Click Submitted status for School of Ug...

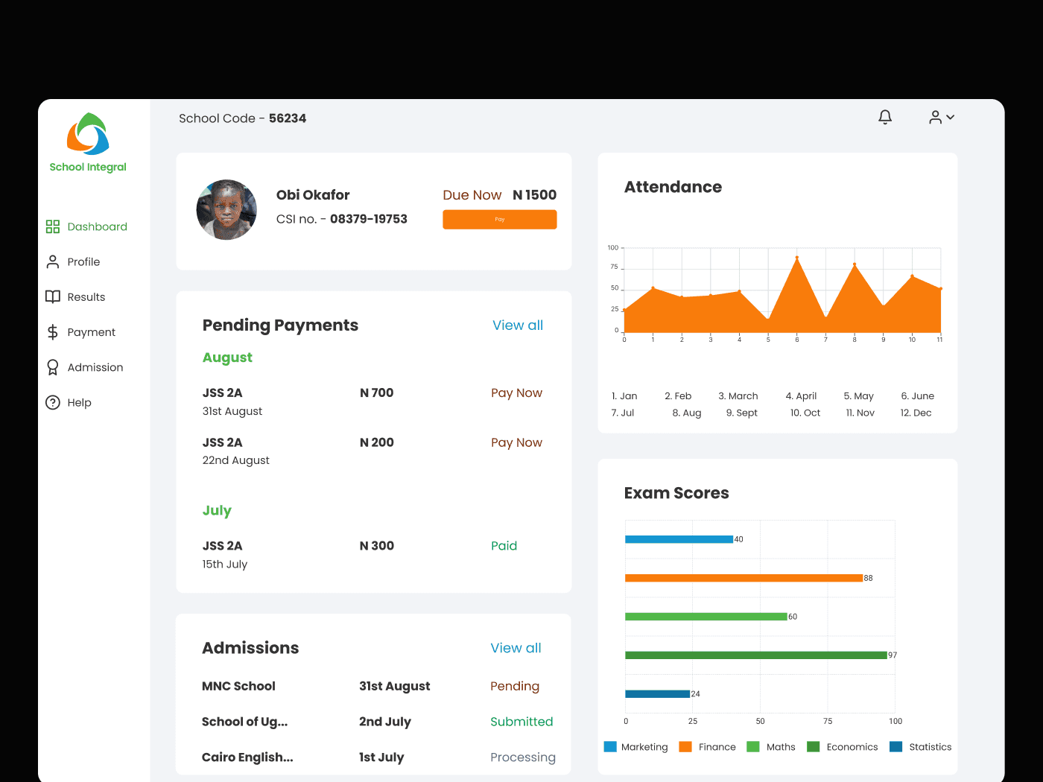[x=521, y=722]
